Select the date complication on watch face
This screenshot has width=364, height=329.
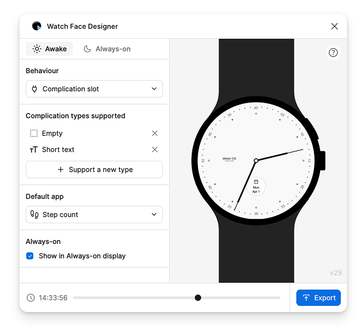(256, 186)
